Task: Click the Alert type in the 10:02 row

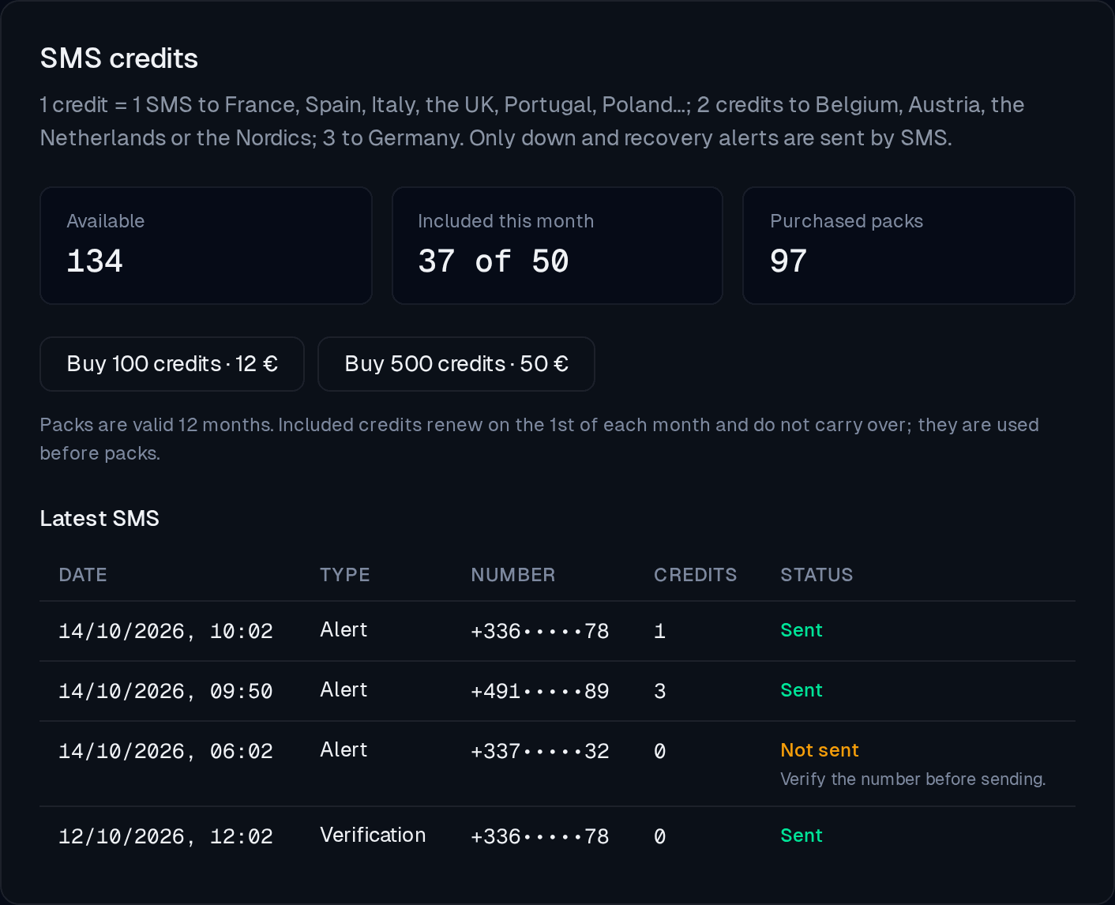Action: [x=344, y=629]
